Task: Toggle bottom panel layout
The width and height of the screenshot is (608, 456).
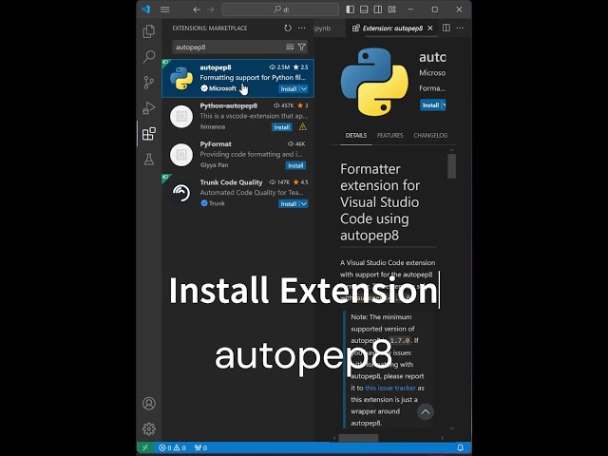Action: pyautogui.click(x=364, y=9)
